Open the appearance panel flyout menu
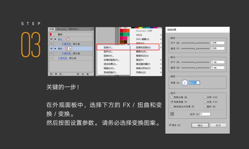This screenshot has width=249, height=149. [92, 29]
